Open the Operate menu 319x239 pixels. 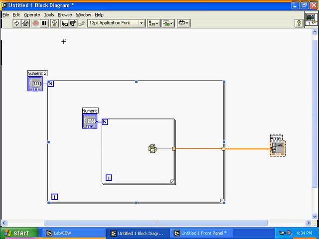coord(32,15)
